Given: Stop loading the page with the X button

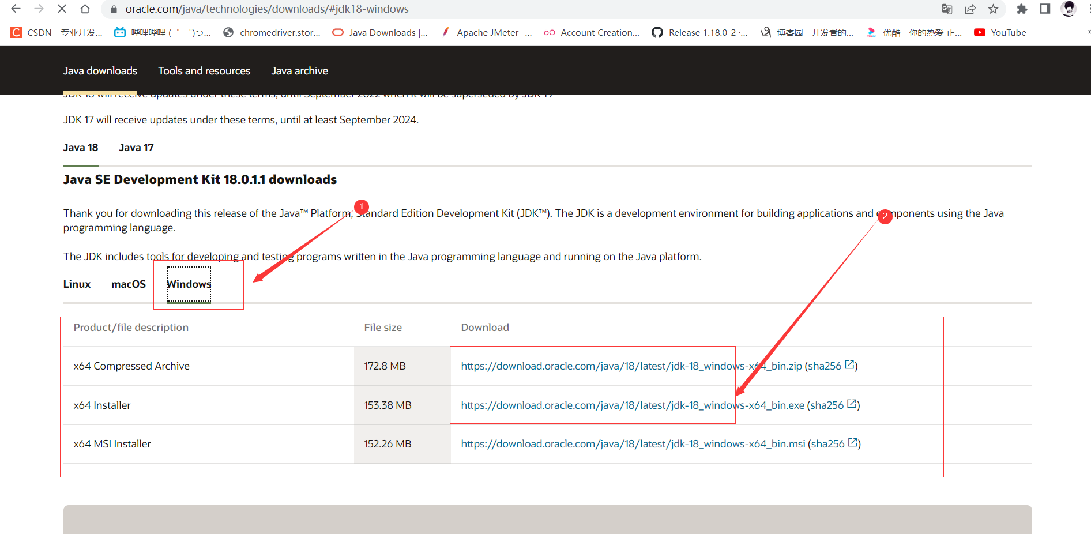Looking at the screenshot, I should coord(62,9).
